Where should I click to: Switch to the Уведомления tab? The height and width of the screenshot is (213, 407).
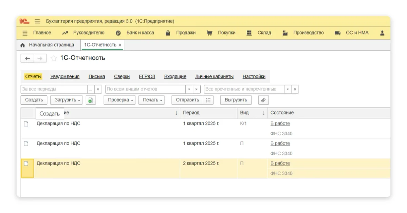(x=65, y=77)
